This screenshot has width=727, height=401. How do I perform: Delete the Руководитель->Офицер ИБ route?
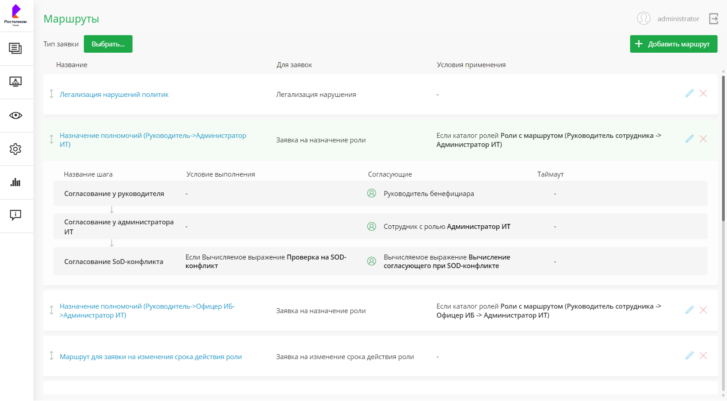[703, 310]
